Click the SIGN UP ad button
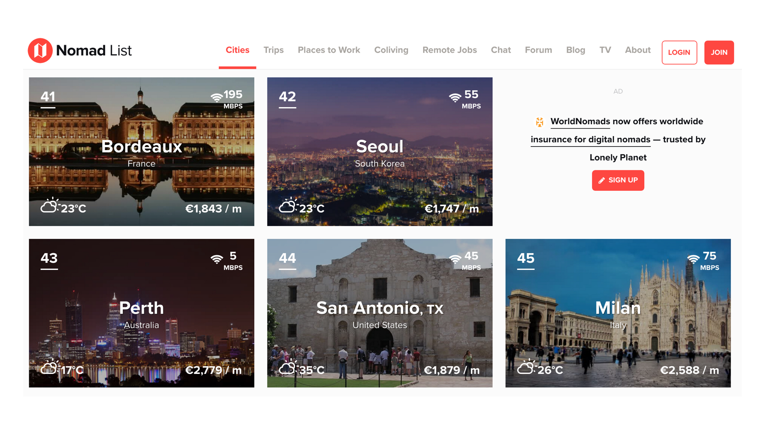The image size is (765, 430). pyautogui.click(x=618, y=180)
